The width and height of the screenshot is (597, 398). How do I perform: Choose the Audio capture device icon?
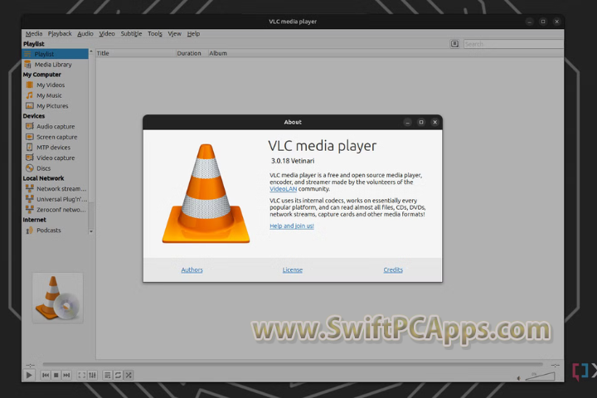click(x=29, y=126)
